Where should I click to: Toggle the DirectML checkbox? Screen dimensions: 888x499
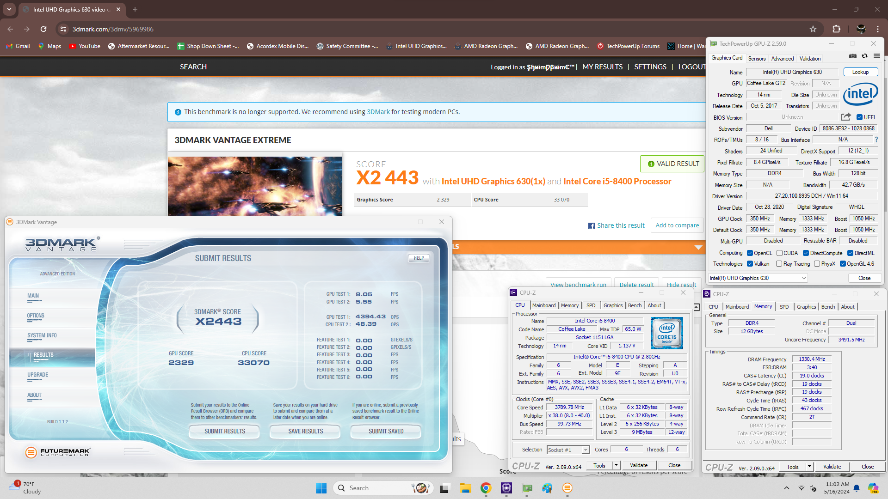(x=850, y=253)
